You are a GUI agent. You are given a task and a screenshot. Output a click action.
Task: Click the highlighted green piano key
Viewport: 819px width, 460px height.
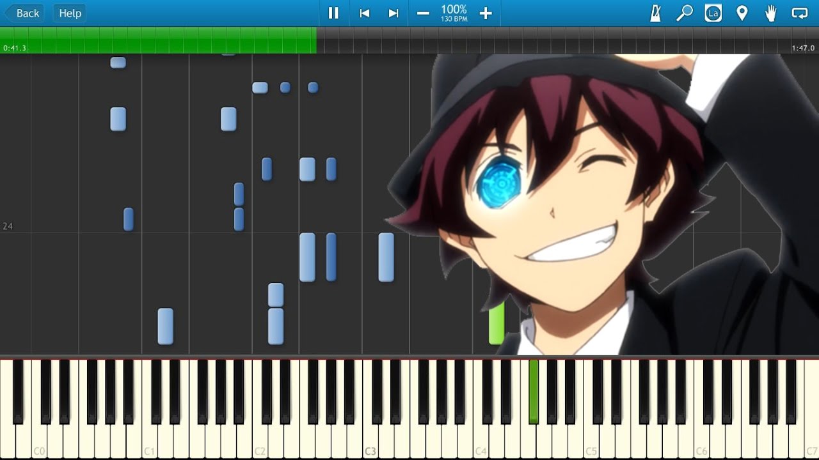(533, 390)
